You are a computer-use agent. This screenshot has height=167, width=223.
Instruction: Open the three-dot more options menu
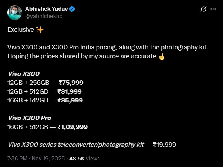[x=213, y=9]
